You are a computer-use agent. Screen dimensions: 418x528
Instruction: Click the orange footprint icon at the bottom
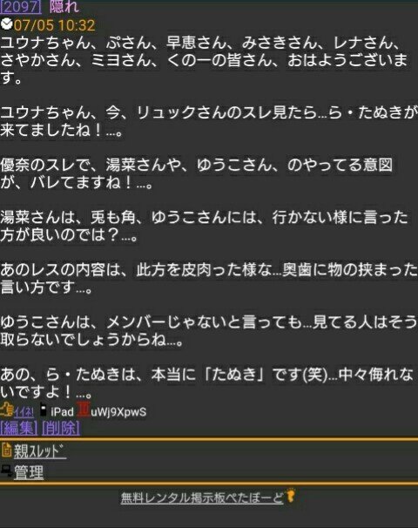click(x=291, y=496)
